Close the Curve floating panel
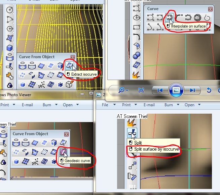 (210, 9)
